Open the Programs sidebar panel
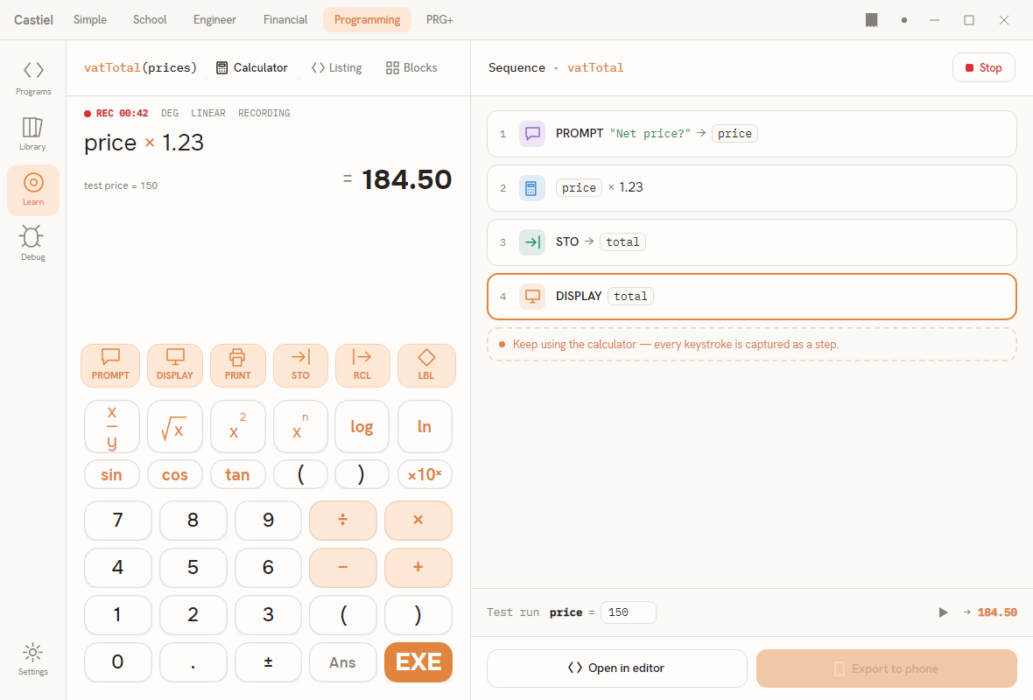 33,79
